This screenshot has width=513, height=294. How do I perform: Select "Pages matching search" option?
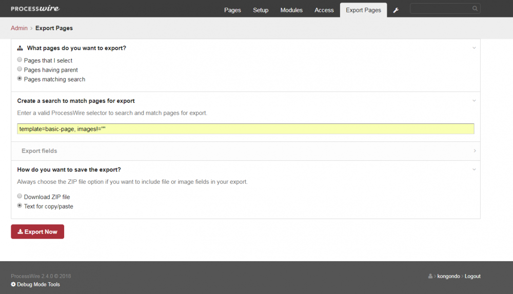19,79
